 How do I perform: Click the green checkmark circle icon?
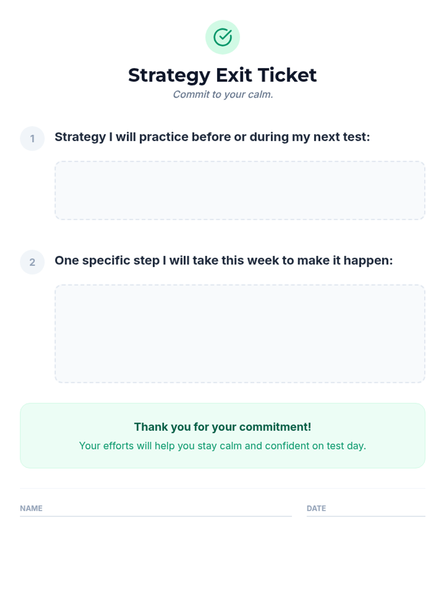pyautogui.click(x=222, y=37)
